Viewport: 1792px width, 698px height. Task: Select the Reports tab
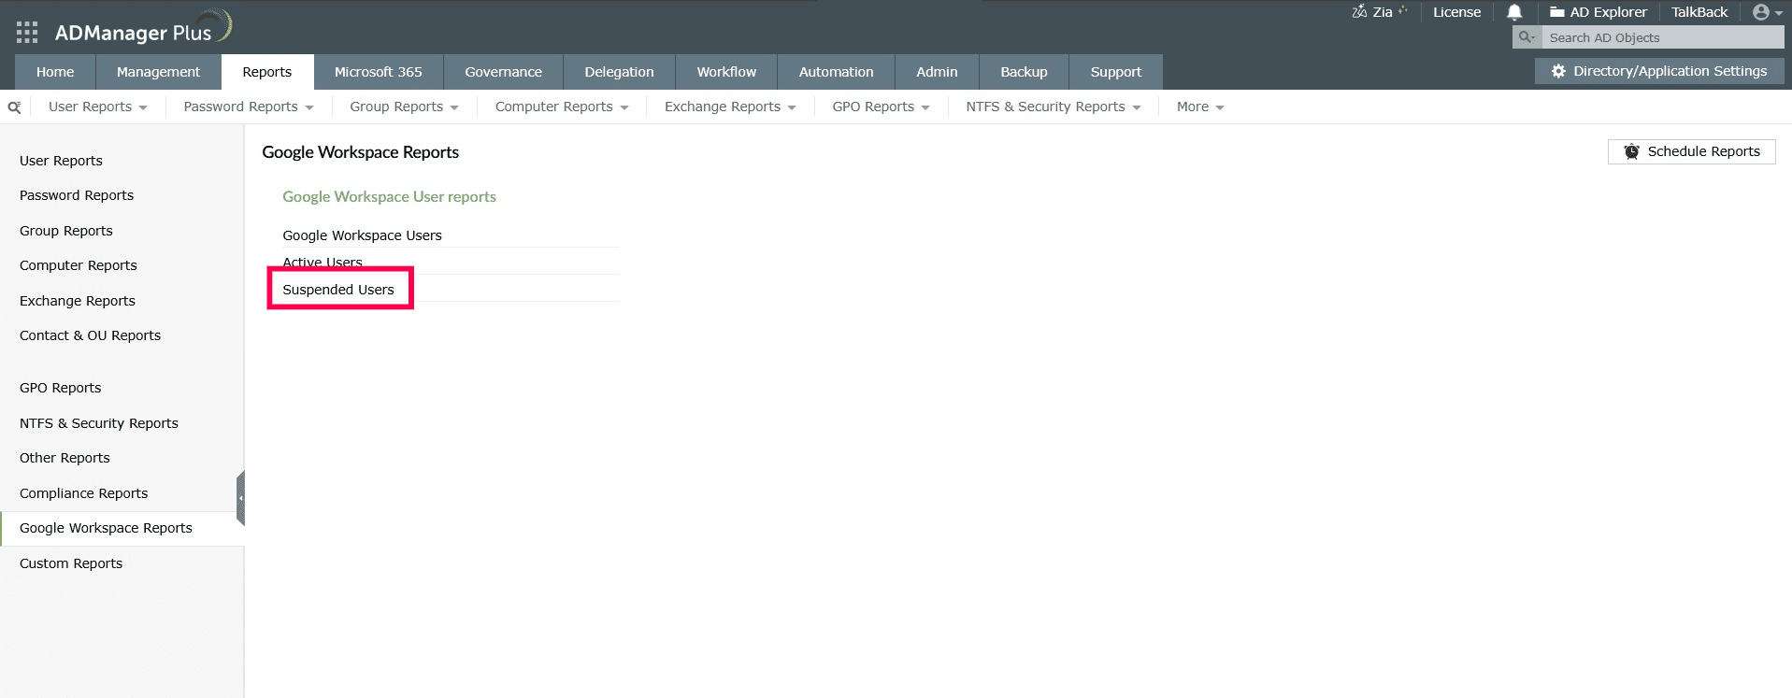tap(266, 72)
